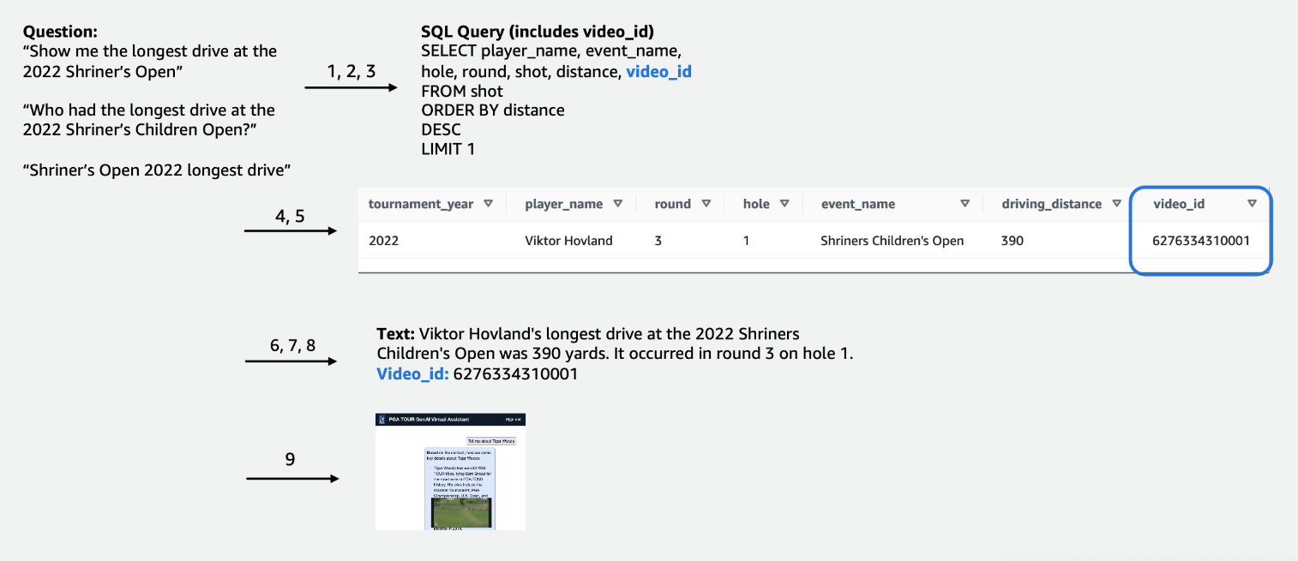The image size is (1298, 561).
Task: Select the 390 driving distance cell
Action: [1012, 241]
